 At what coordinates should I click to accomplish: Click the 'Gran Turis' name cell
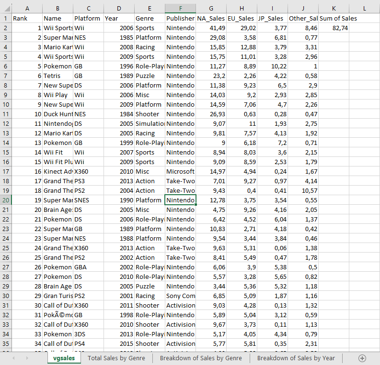(58, 296)
